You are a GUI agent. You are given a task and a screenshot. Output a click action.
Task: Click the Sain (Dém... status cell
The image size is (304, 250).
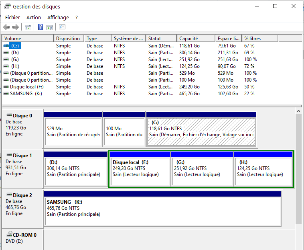pos(161,46)
